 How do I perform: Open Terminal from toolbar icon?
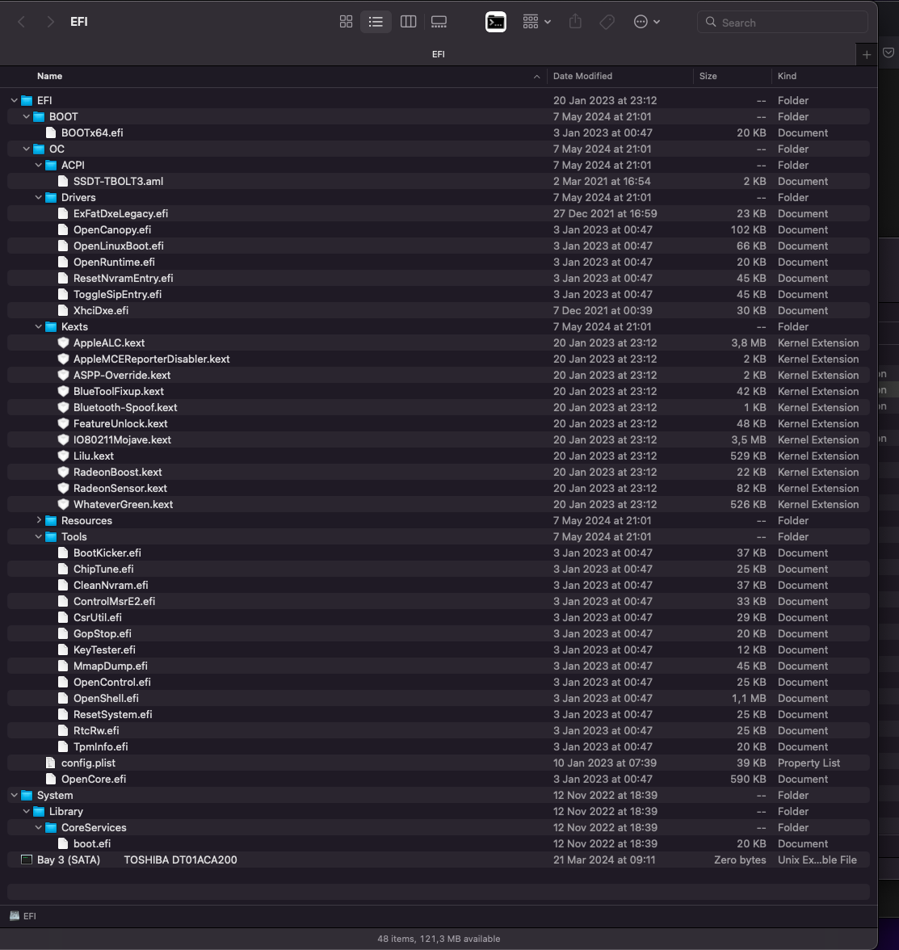(x=496, y=22)
